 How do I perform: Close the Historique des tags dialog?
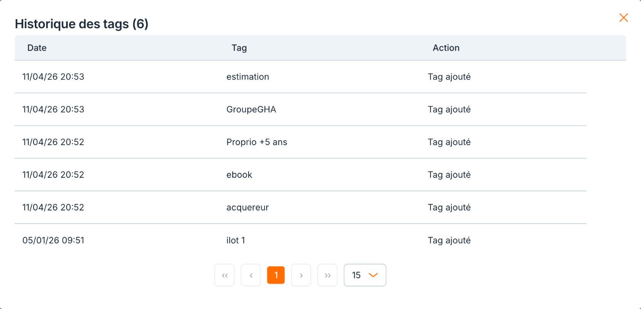(x=623, y=18)
